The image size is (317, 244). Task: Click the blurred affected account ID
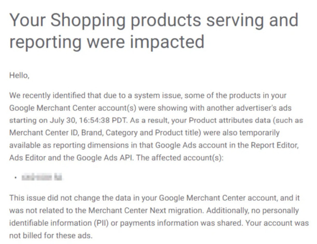click(42, 177)
